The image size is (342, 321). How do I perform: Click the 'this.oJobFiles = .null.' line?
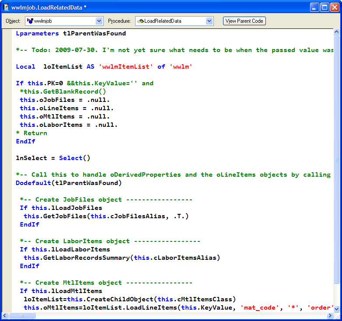[x=65, y=100]
